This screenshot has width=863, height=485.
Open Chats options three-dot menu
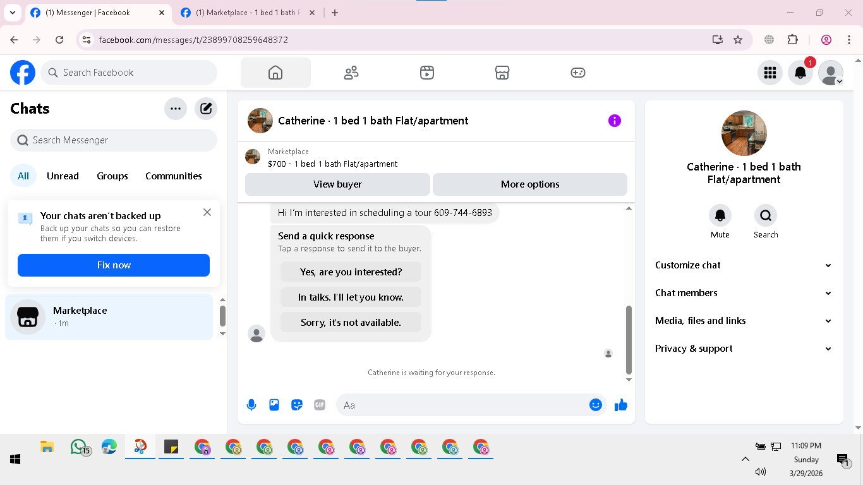176,109
